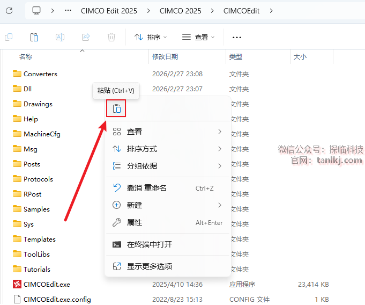Image resolution: width=365 pixels, height=305 pixels.
Task: Select the MachineCfg folder
Action: [x=36, y=134]
